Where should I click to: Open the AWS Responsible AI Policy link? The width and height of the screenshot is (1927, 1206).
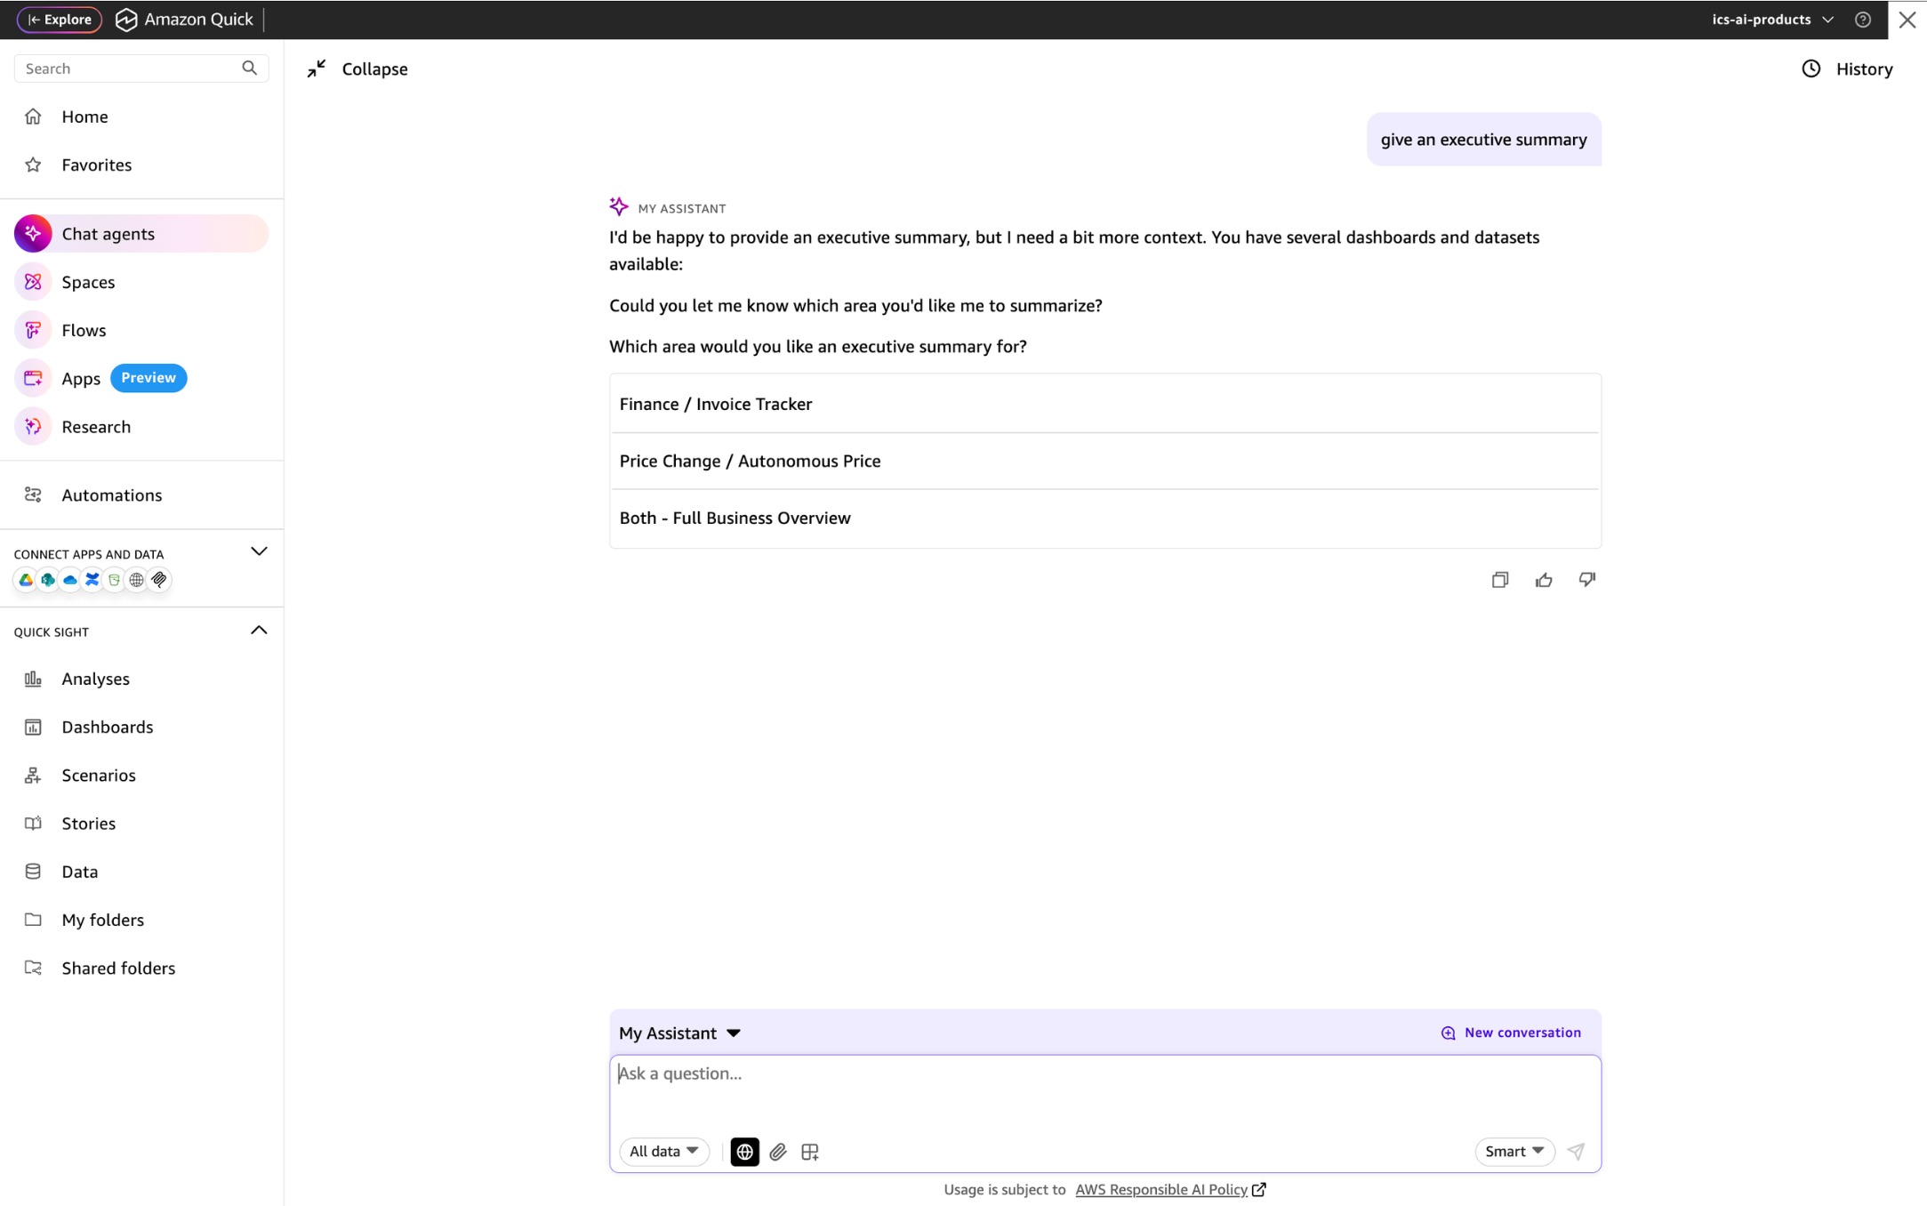coord(1161,1190)
